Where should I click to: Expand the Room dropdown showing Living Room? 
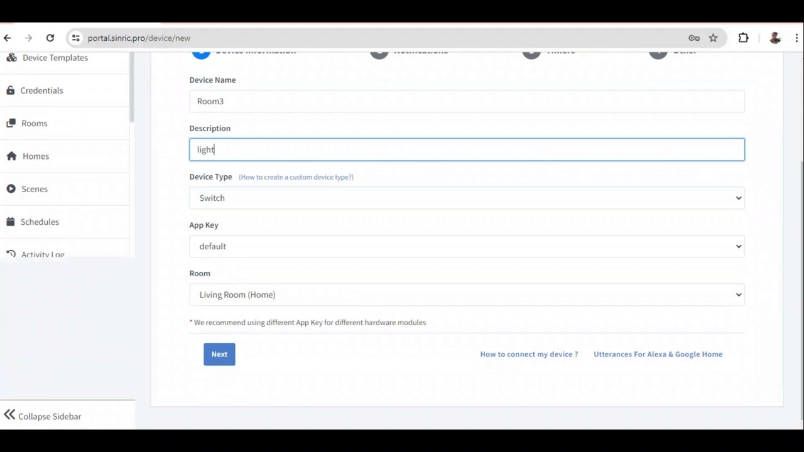click(467, 294)
